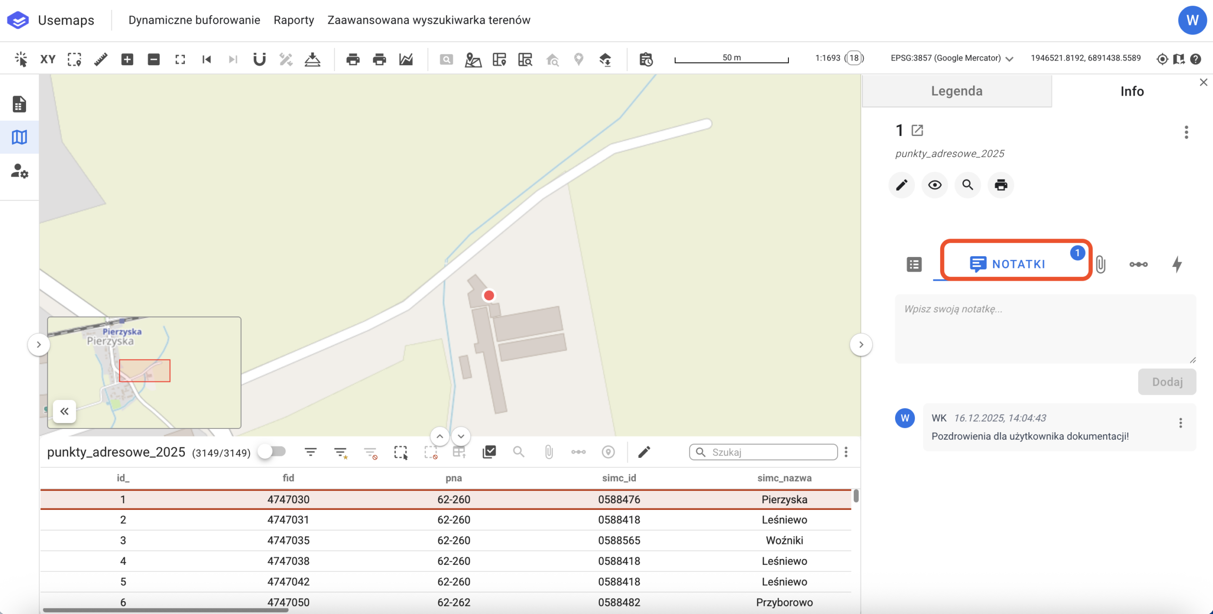This screenshot has height=614, width=1213.
Task: Click magnifier zoom-to-object icon in Info panel
Action: click(968, 185)
